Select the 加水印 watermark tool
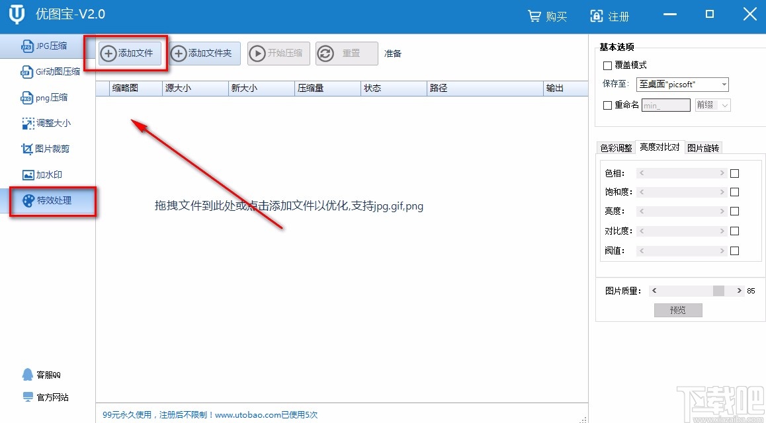766x423 pixels. [46, 174]
